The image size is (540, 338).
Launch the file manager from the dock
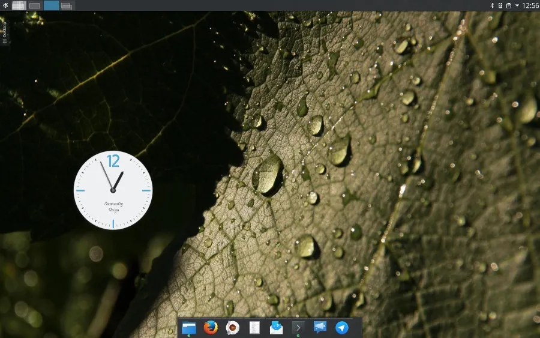click(x=189, y=327)
